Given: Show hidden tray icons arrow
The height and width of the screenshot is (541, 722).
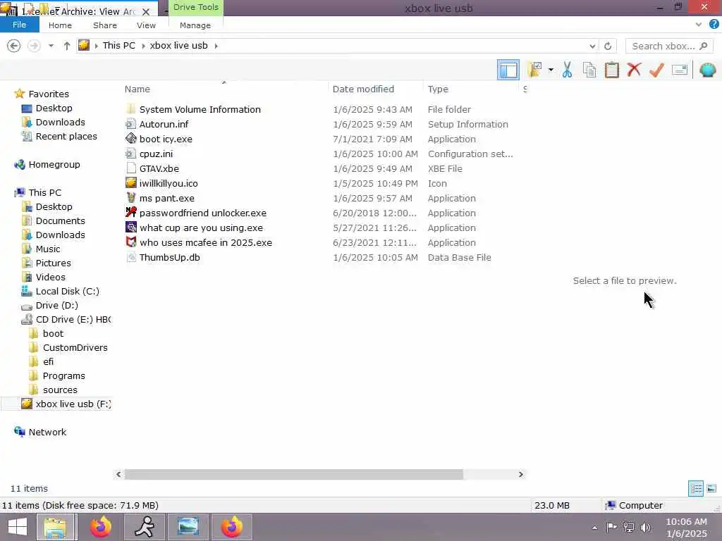Looking at the screenshot, I should (594, 528).
